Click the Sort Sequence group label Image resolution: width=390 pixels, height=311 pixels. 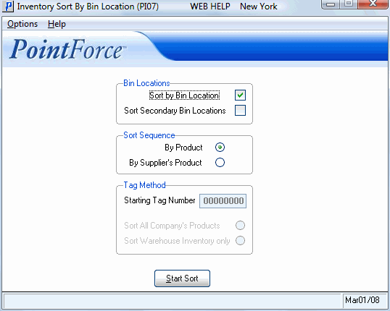click(149, 135)
